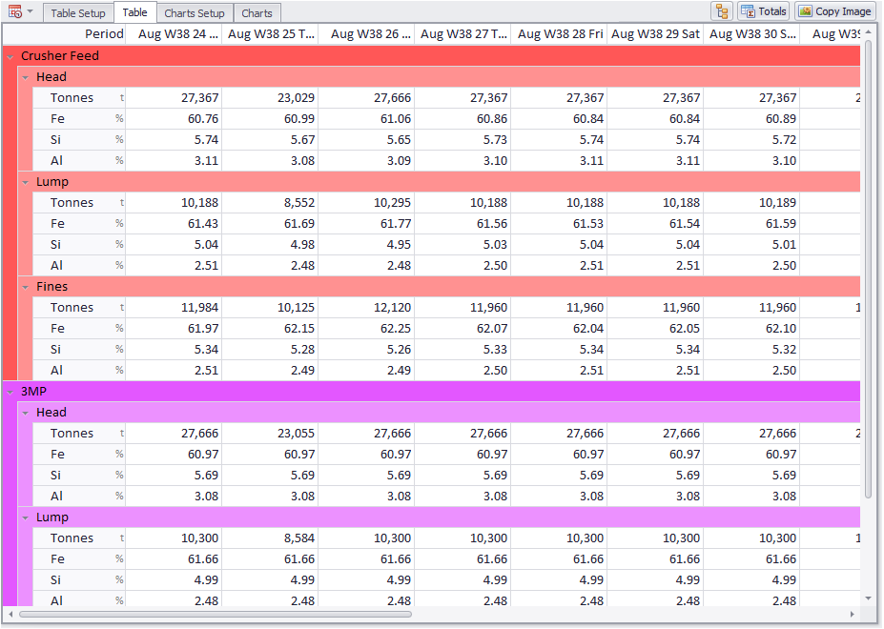Click the Aug W38 28 Fri column header
The image size is (884, 629).
559,33
